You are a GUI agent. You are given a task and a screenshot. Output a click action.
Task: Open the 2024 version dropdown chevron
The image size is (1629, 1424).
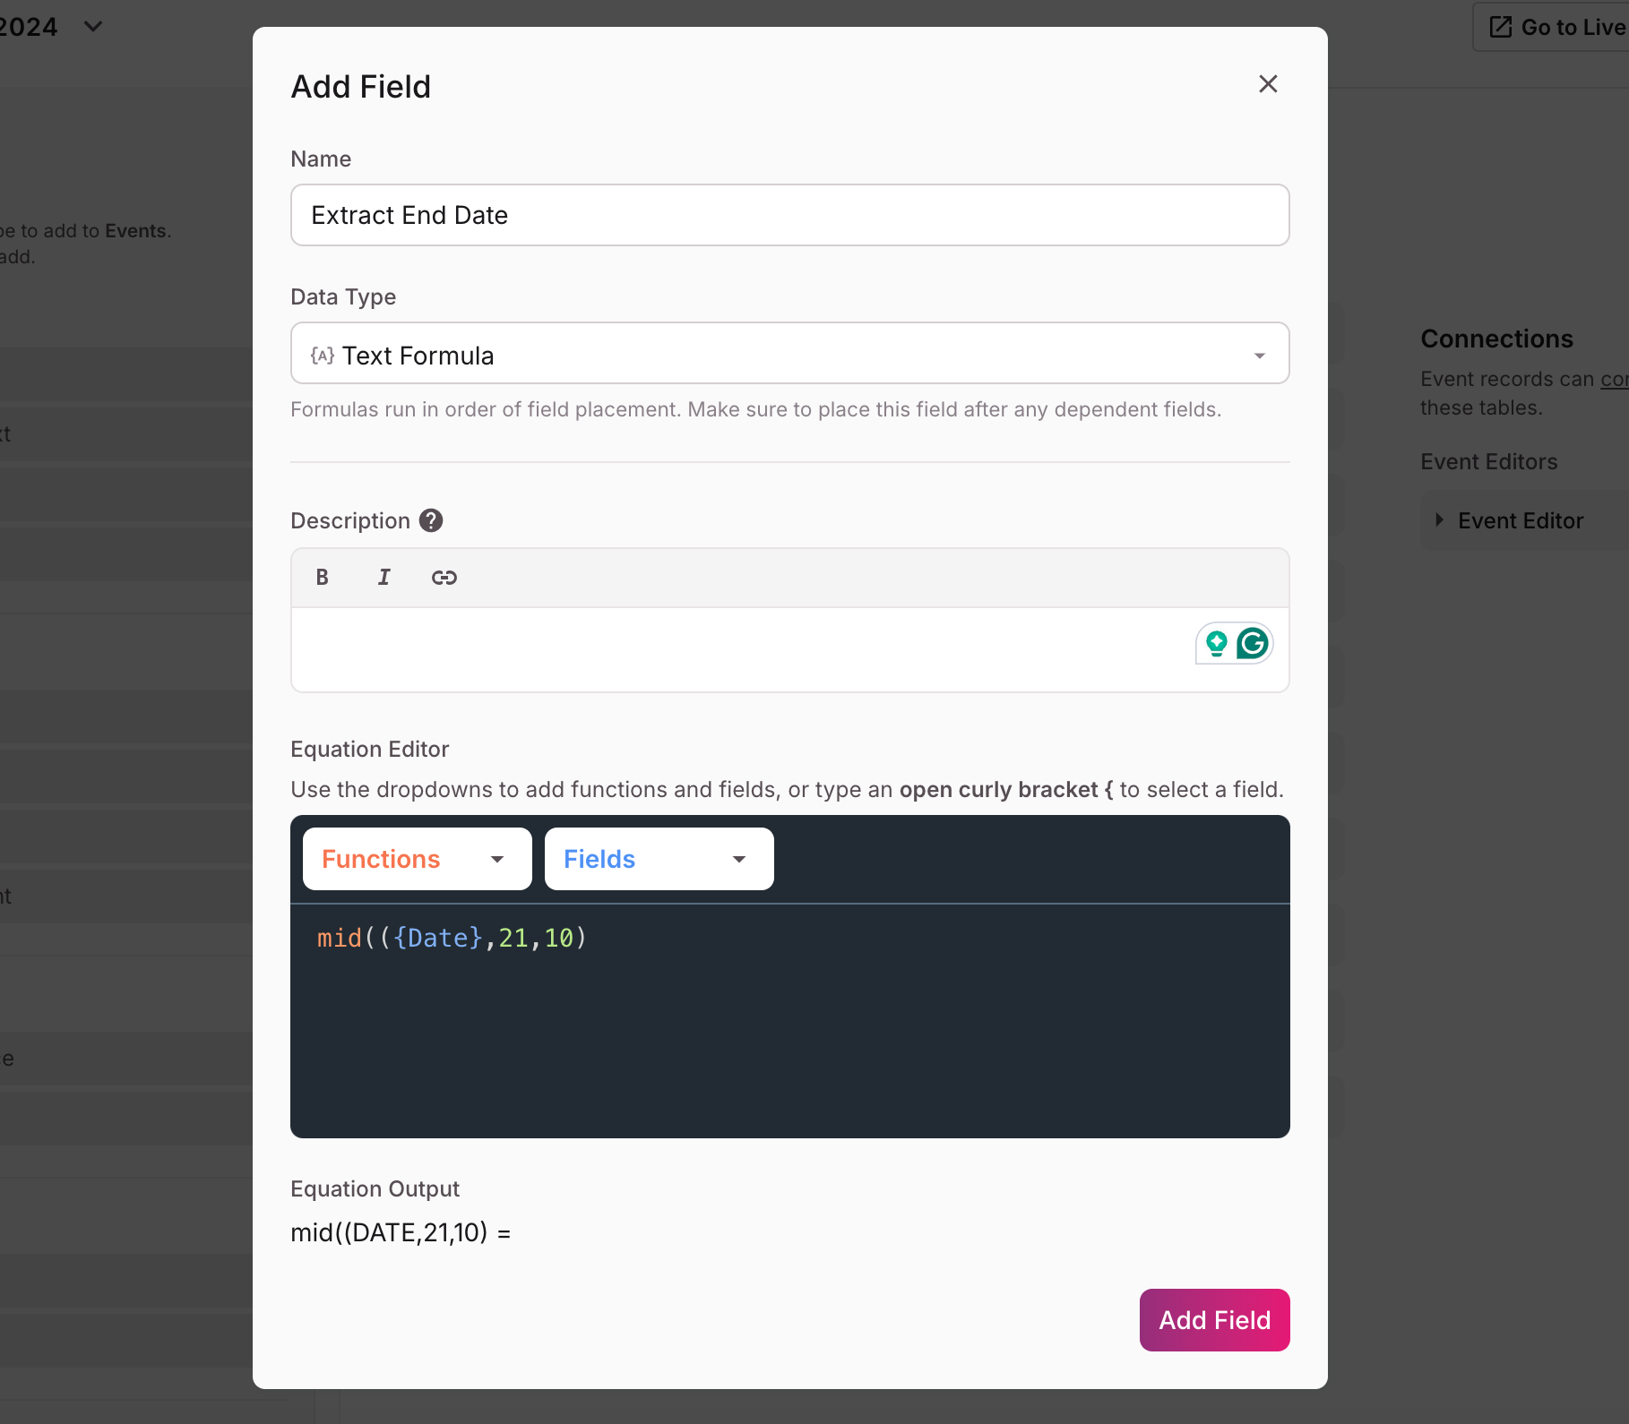point(93,27)
